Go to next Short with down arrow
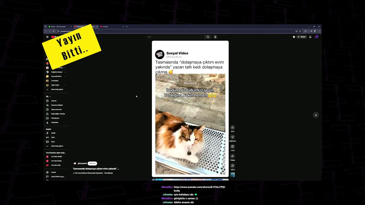Viewport: 365px width, 205px height. [316, 115]
